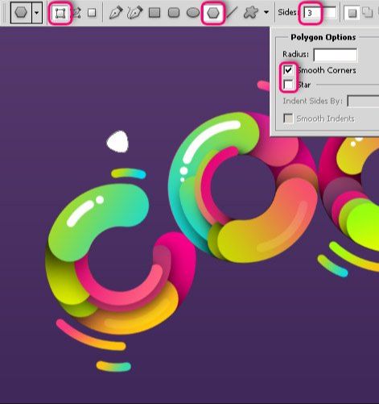
Task: Select the Polygon shape tool
Action: pos(212,13)
